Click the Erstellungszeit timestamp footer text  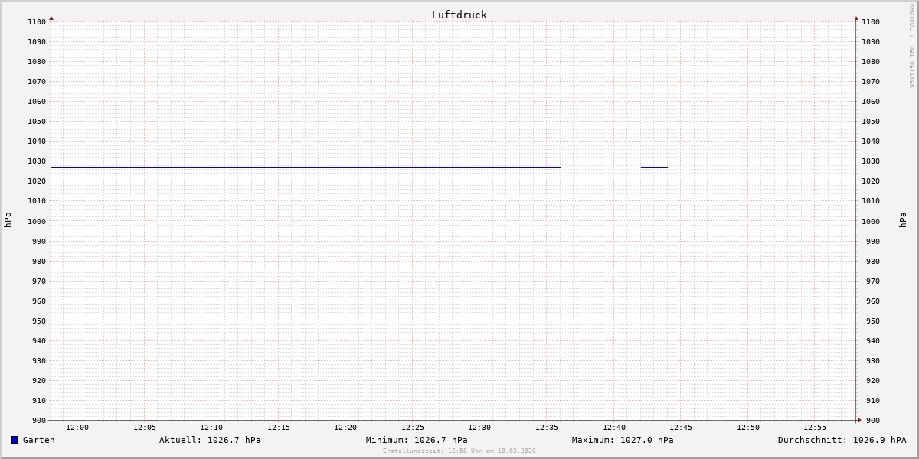coord(459,451)
